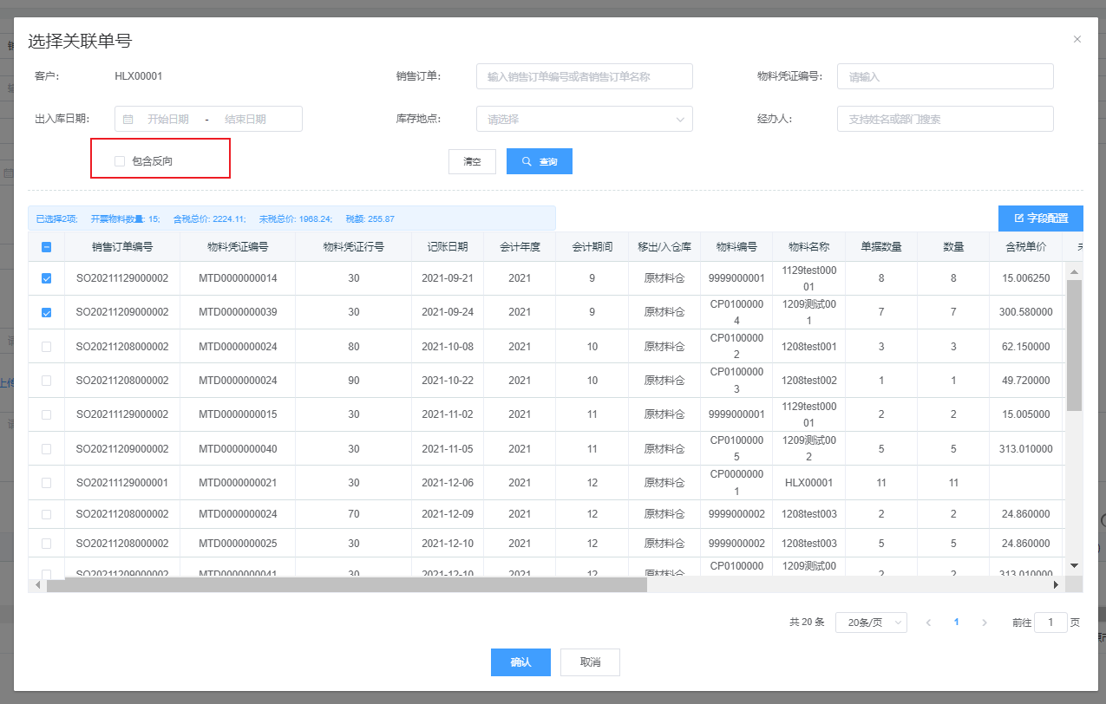
Task: Toggle the select-all header checkbox
Action: coord(47,247)
